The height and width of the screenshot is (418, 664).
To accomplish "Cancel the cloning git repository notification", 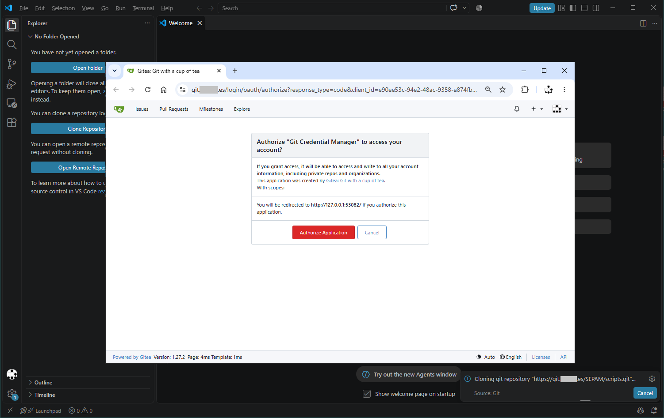I will click(x=645, y=393).
